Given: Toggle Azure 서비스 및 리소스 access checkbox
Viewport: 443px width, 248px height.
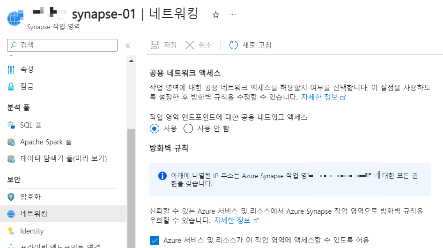Looking at the screenshot, I should pyautogui.click(x=155, y=240).
